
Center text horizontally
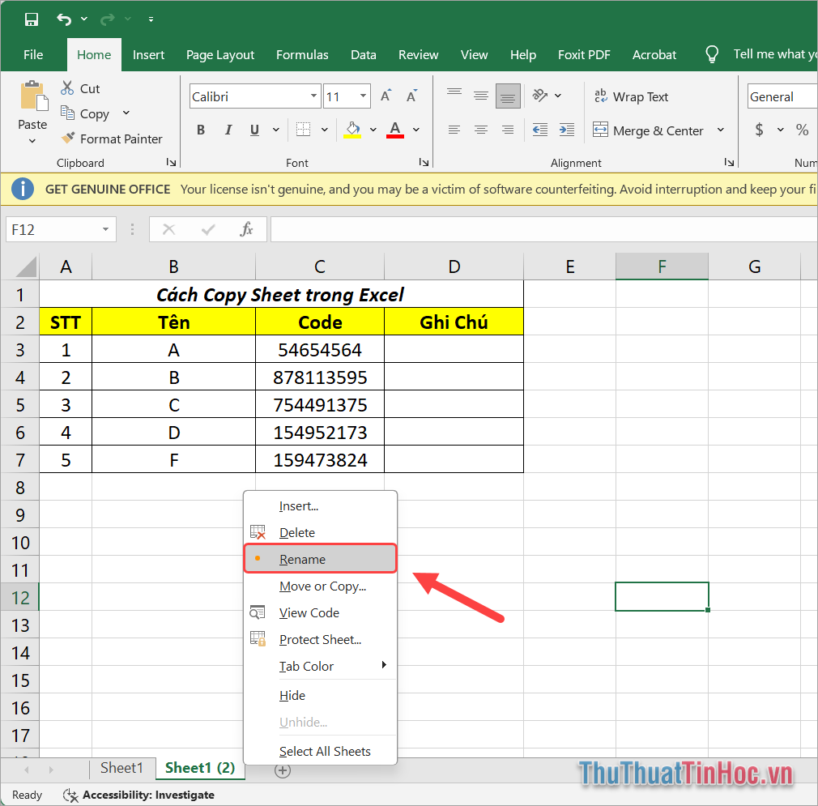pos(481,130)
